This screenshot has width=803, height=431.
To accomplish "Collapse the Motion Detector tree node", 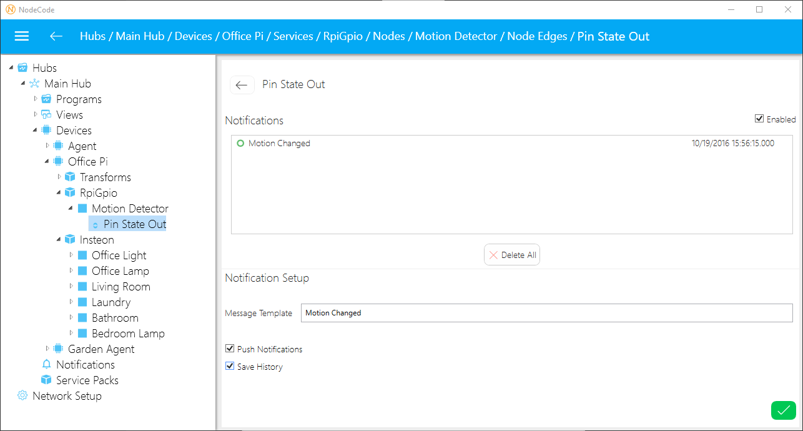I will point(71,209).
